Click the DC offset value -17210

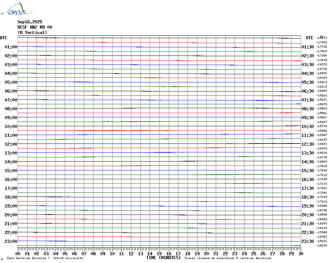pos(322,188)
